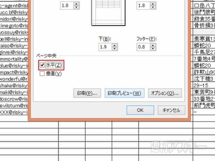Viewport: 215px width, 161px height.
Task: Select spreadsheet address cell "後門狼町"
Action: (x=204, y=13)
